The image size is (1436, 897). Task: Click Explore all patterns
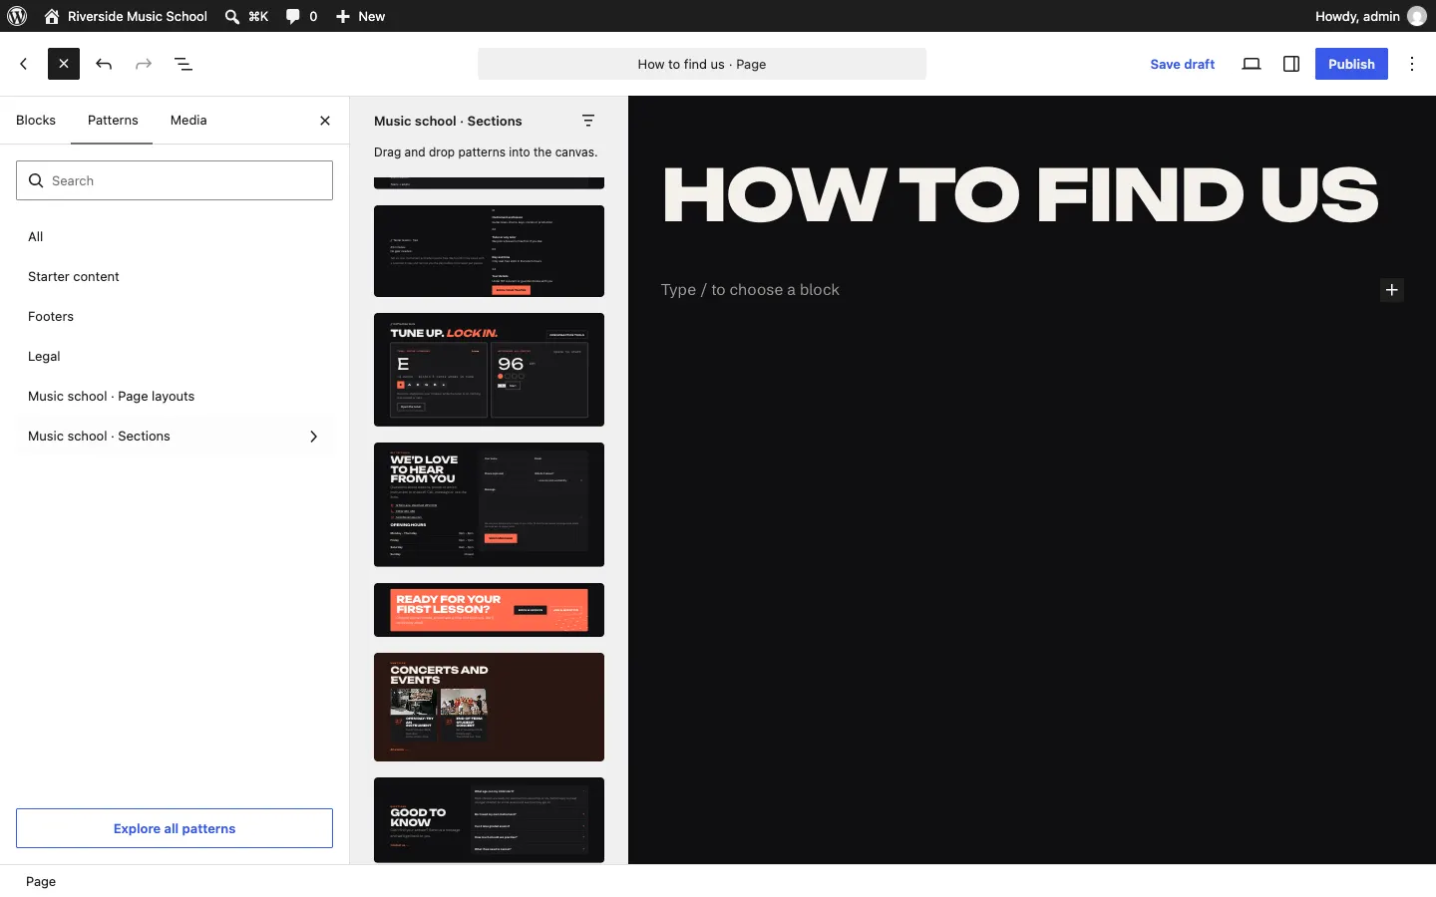click(x=175, y=828)
